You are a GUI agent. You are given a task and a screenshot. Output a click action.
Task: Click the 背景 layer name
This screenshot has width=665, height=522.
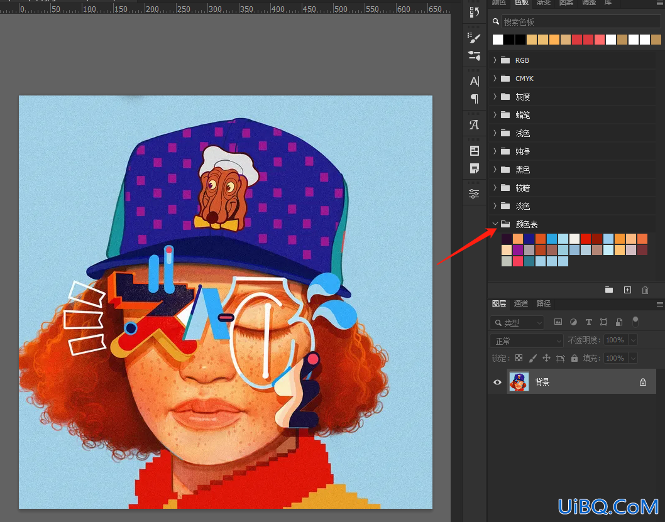pos(542,382)
